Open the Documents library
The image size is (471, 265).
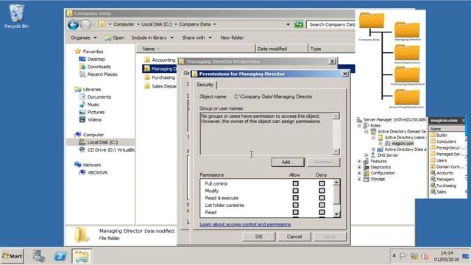(99, 96)
